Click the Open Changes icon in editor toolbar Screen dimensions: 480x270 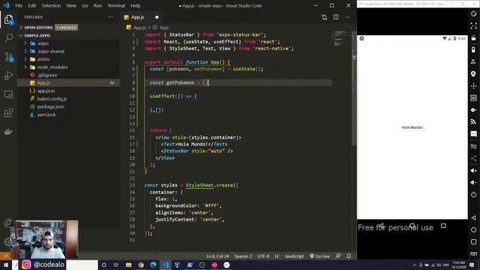point(324,17)
